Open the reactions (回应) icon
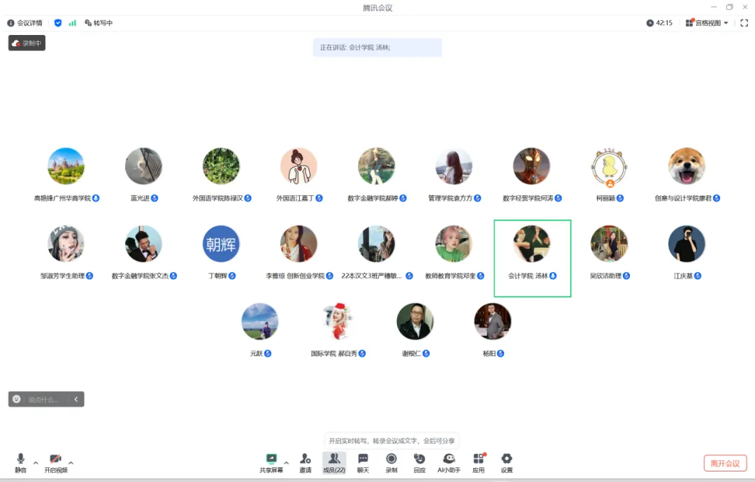755x482 pixels. coord(419,462)
